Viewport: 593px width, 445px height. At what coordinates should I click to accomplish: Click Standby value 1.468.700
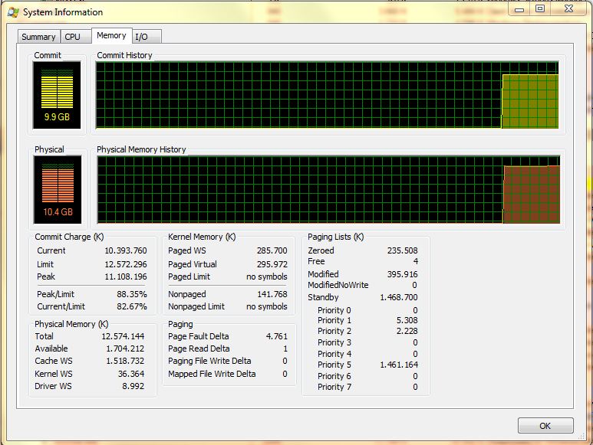(399, 297)
